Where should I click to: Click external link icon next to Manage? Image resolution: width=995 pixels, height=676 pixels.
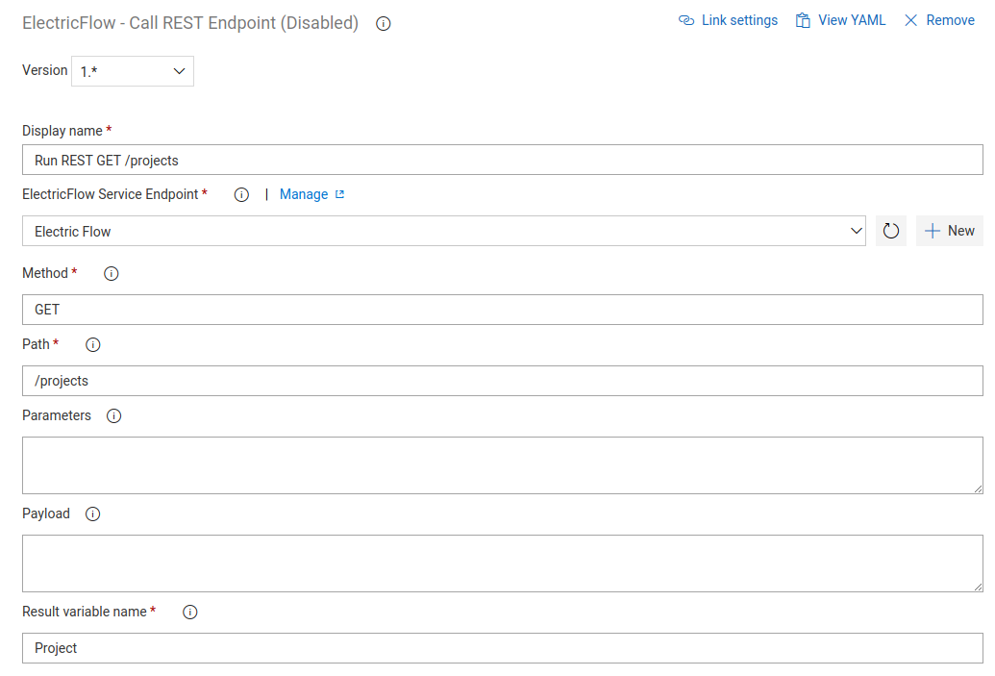click(x=339, y=194)
